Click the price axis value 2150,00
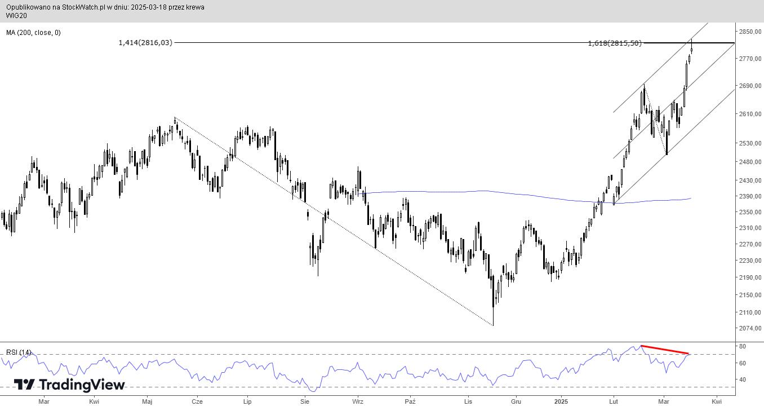The image size is (764, 406). click(750, 295)
